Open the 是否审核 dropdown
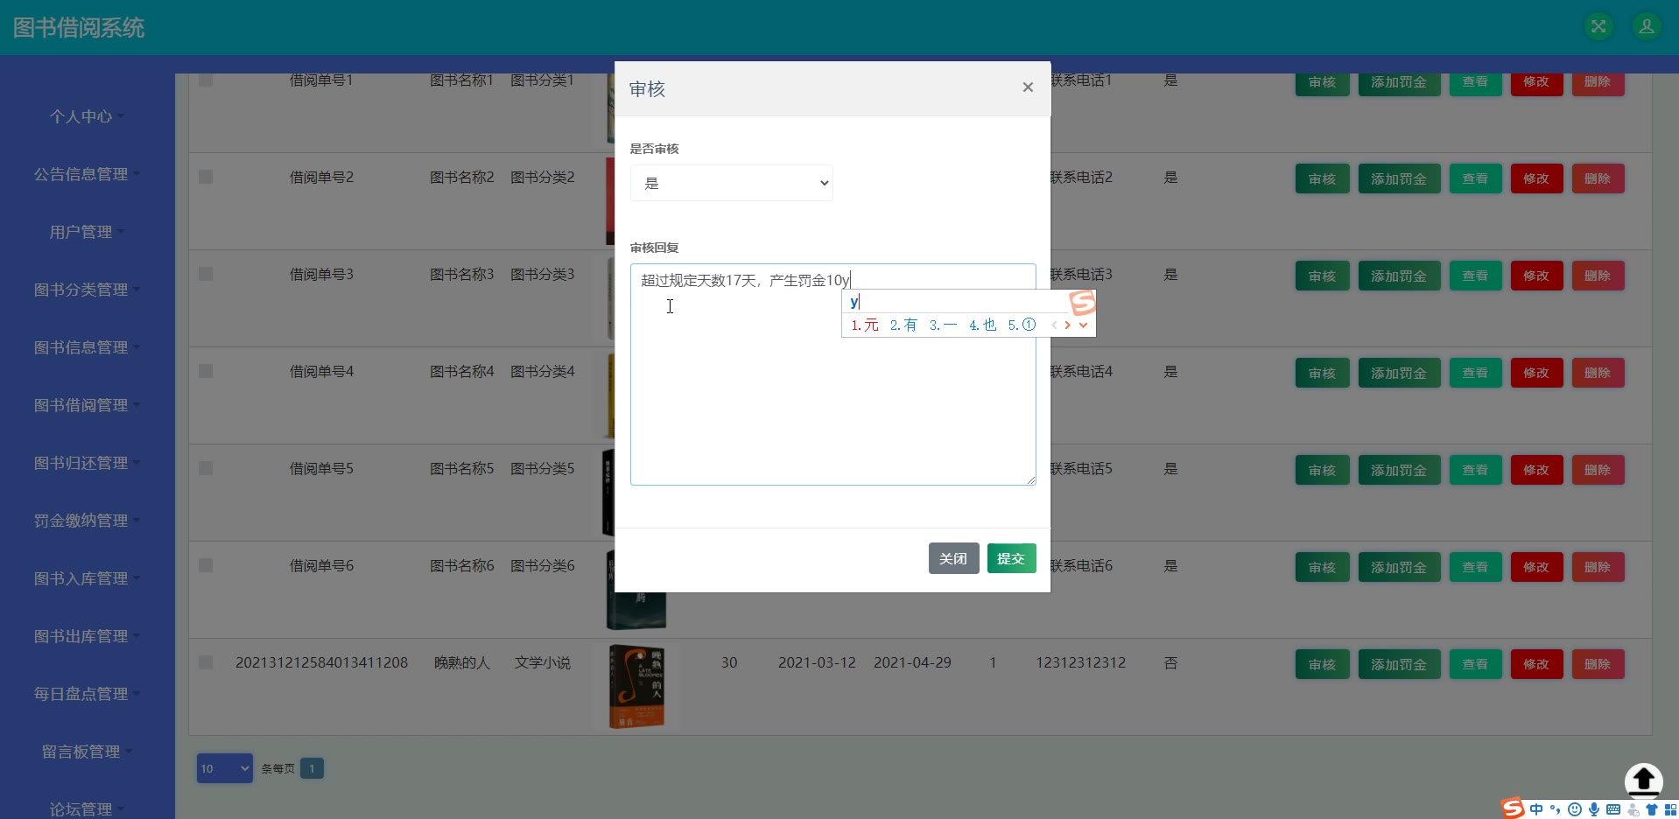1679x819 pixels. click(732, 183)
